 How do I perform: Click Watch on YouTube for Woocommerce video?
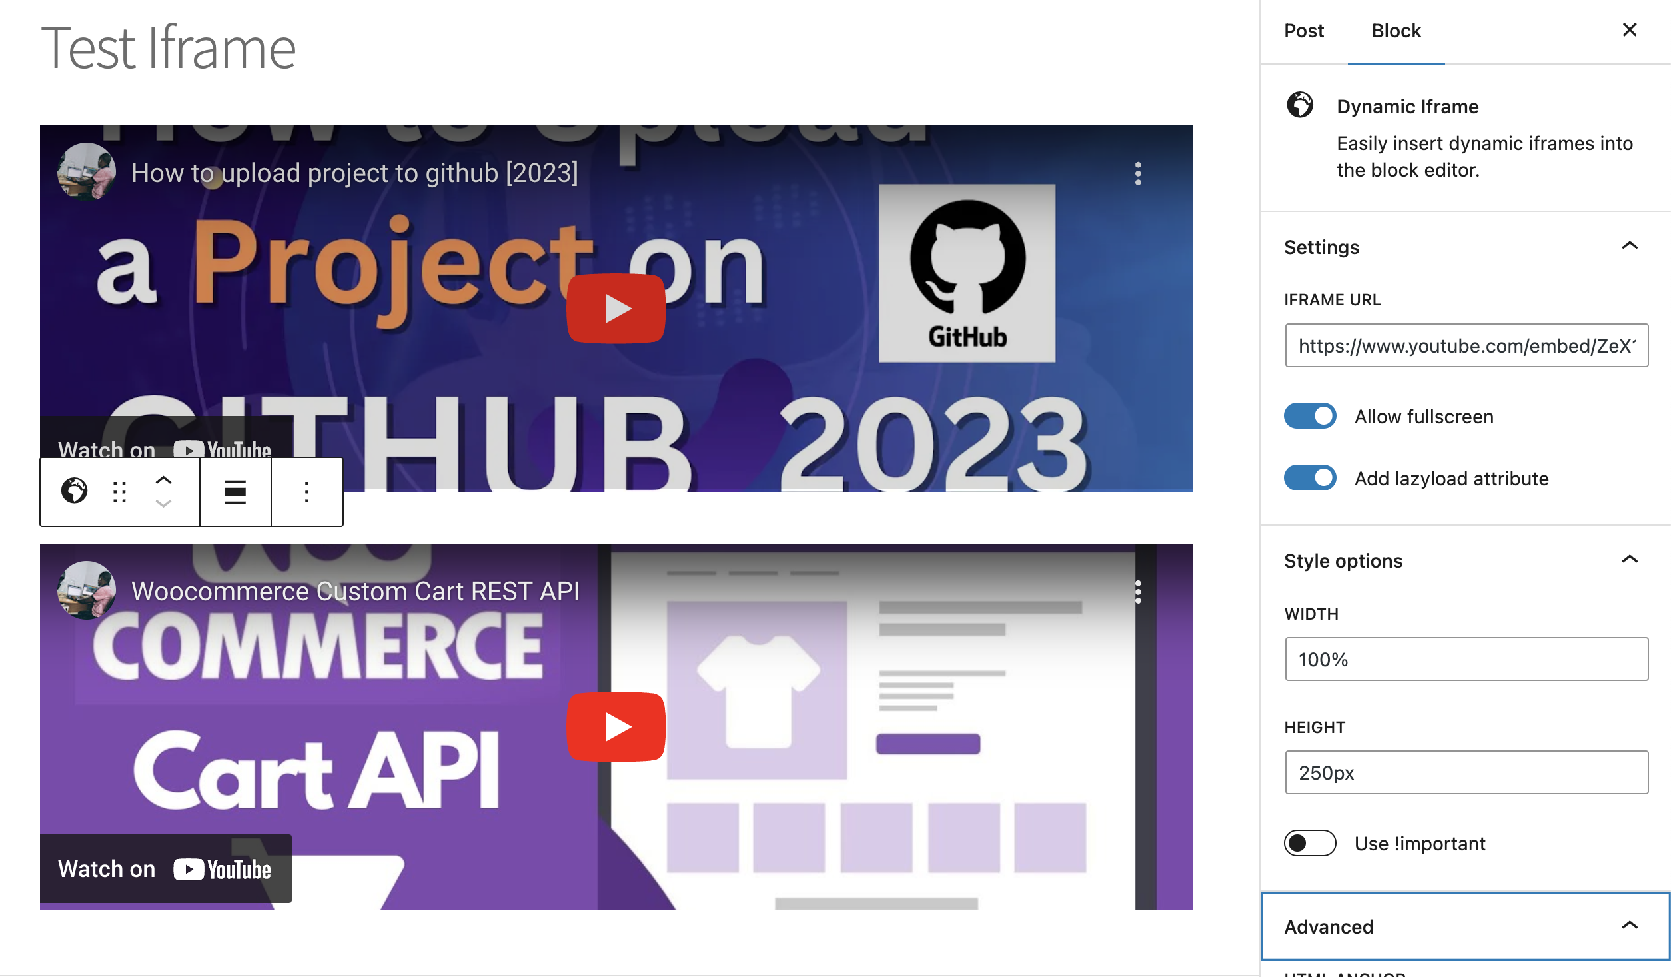coord(165,869)
